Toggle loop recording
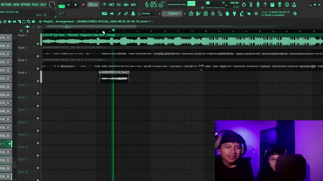The height and width of the screenshot is (181, 323). tap(133, 5)
